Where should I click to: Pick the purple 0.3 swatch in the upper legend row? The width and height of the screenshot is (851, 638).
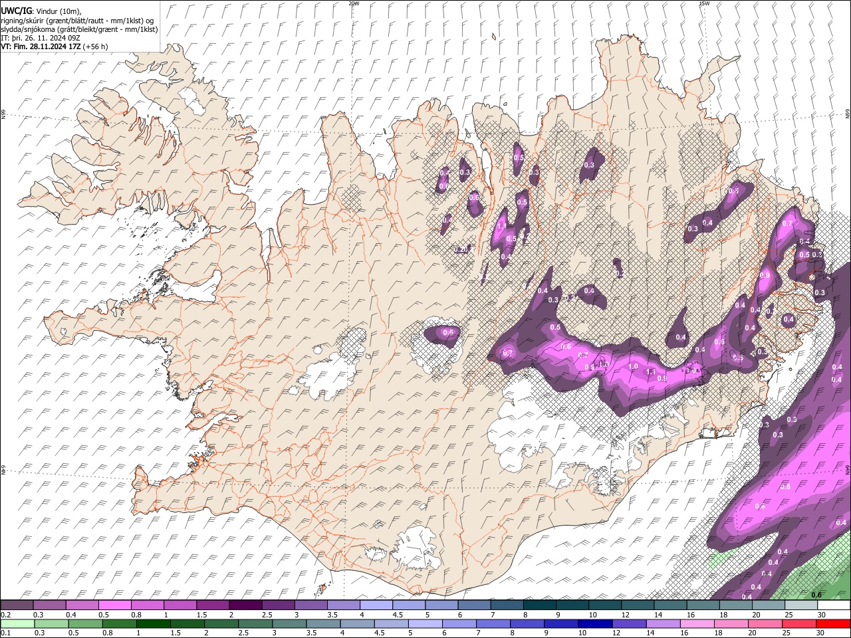[x=49, y=605]
